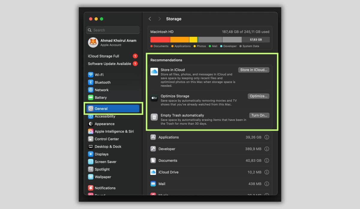Click the Store in iCloud… button
This screenshot has width=360, height=209.
(x=254, y=70)
